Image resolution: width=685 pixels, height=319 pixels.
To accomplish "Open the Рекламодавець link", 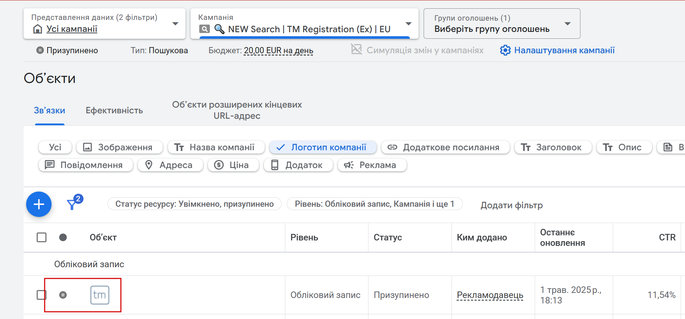I will (490, 295).
